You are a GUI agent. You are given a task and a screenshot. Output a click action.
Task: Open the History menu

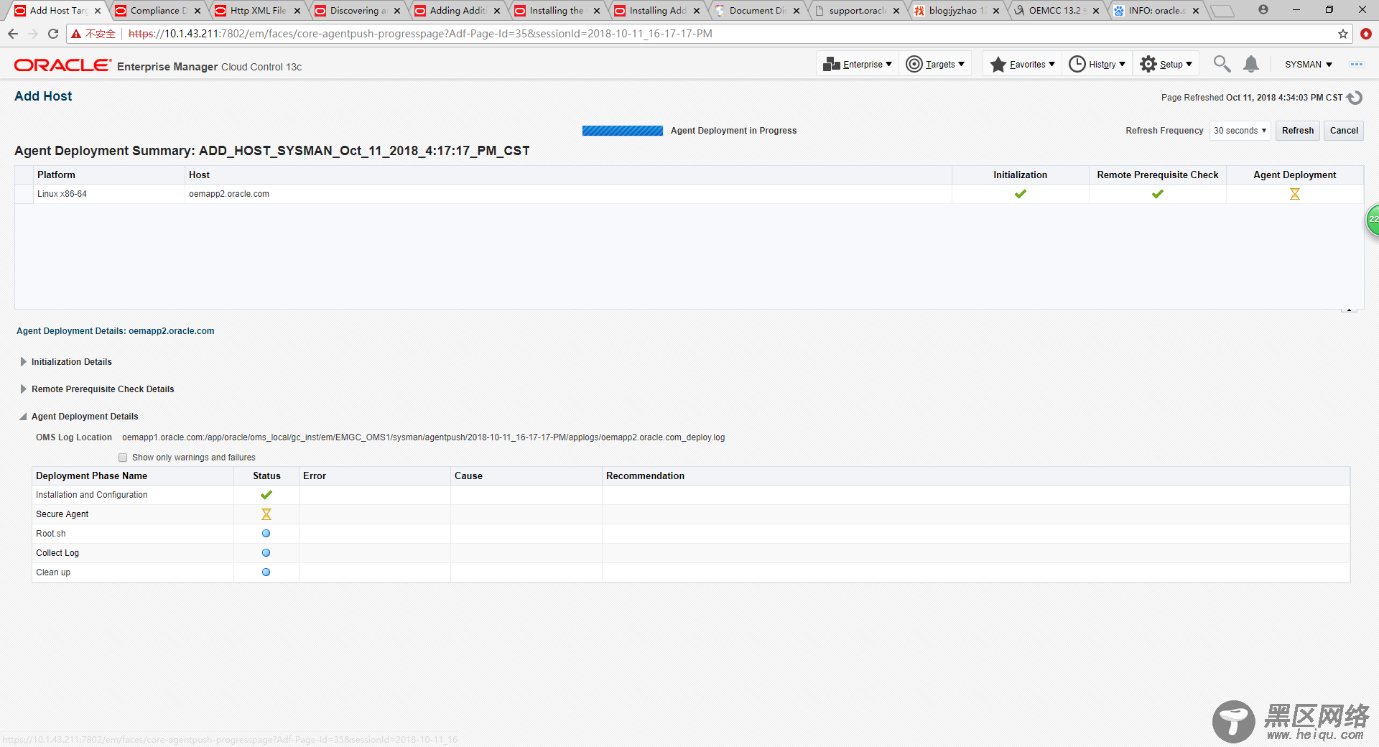(x=1097, y=64)
